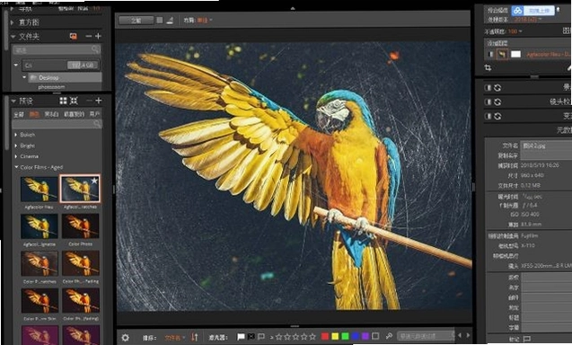Switch presets to grid view icon
This screenshot has height=345, width=572.
(64, 101)
